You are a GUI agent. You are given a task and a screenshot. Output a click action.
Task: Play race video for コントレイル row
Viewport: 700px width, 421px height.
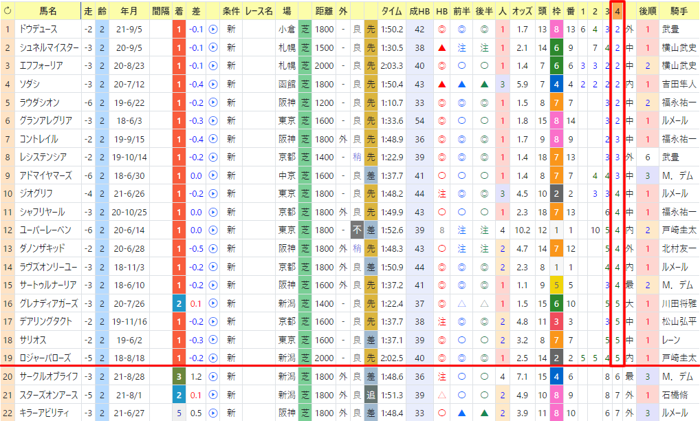click(x=213, y=139)
